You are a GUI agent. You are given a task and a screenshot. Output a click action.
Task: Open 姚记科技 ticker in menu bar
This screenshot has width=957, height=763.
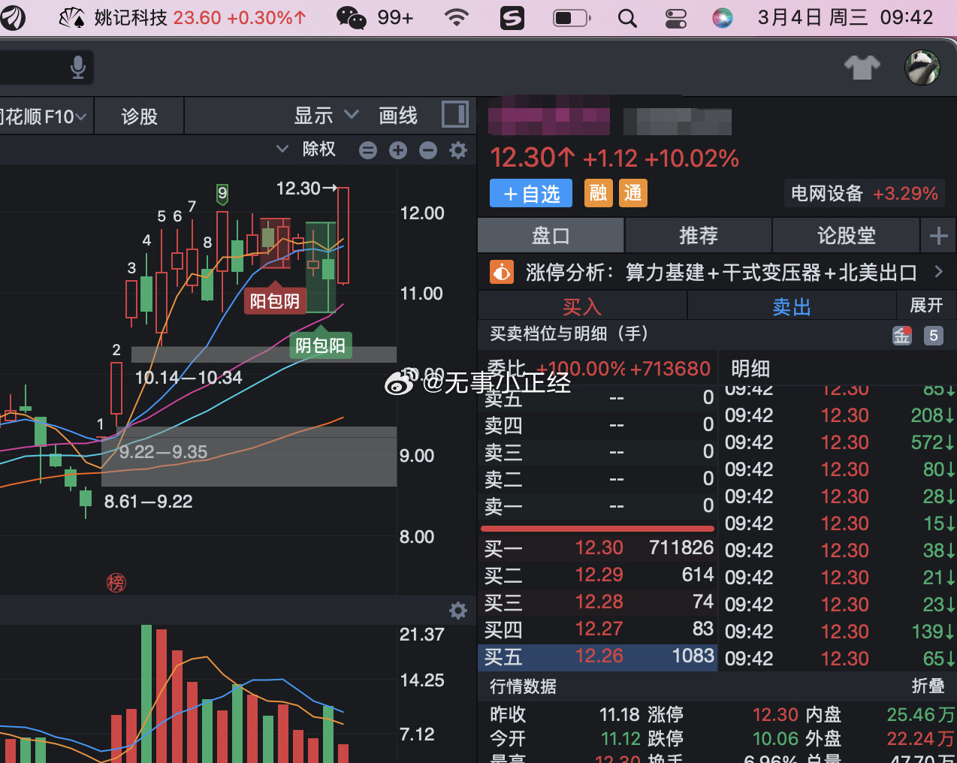183,17
